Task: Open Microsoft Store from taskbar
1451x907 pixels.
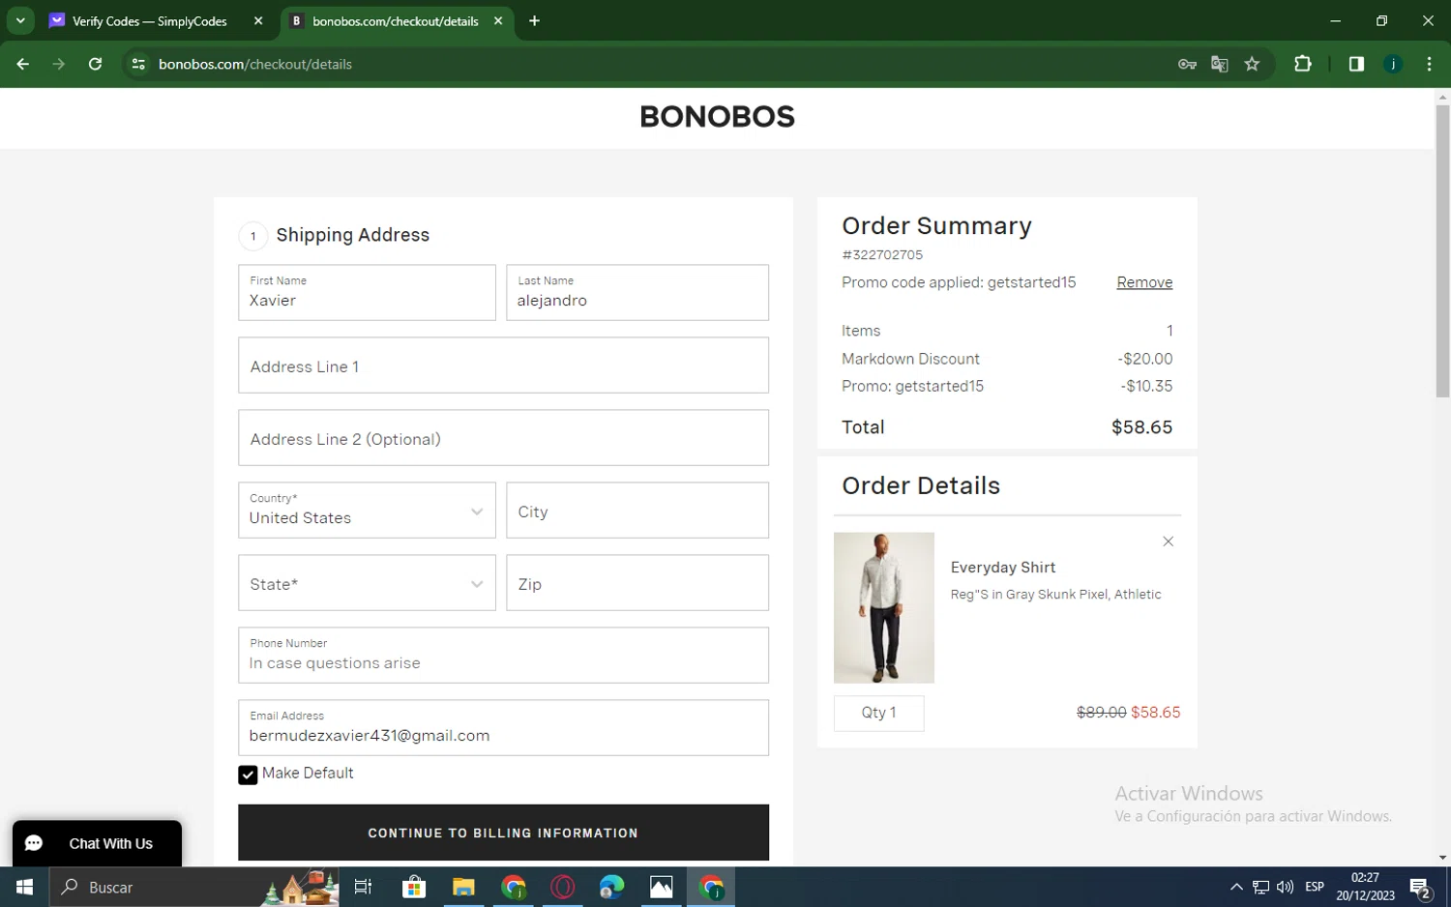Action: [x=414, y=887]
